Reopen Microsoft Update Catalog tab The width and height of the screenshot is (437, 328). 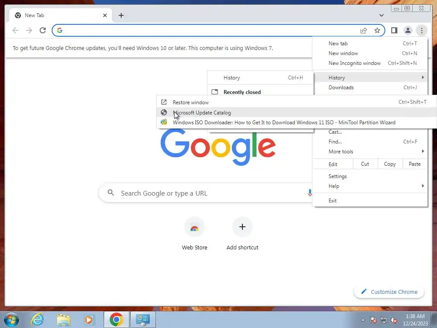point(297,112)
